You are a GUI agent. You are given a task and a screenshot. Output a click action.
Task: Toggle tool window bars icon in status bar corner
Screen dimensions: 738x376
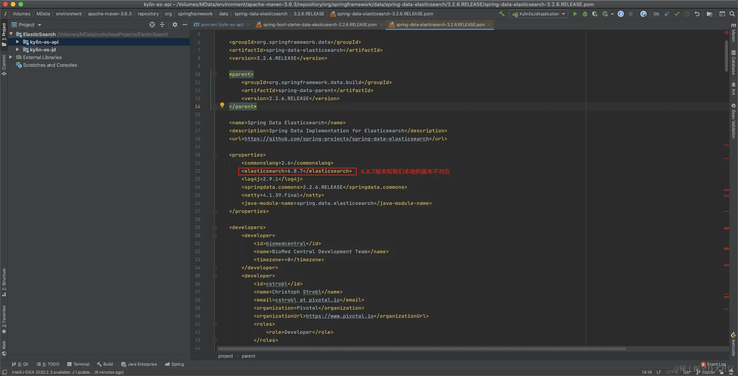5,372
